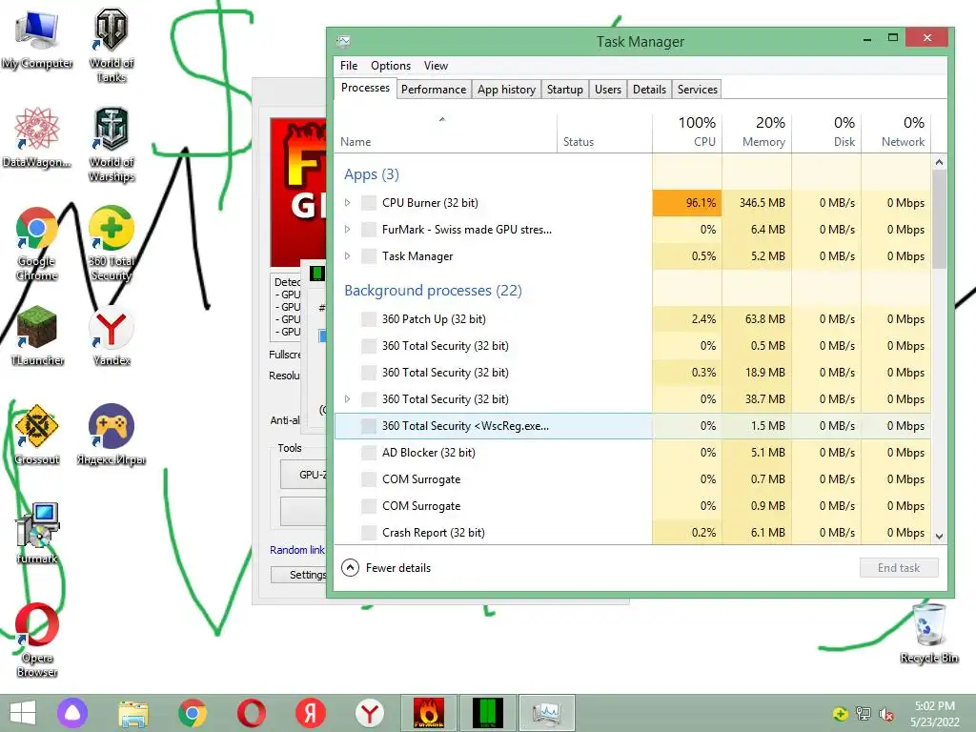Screen dimensions: 976x732
Task: Open the Recycle Bin
Action: [x=928, y=633]
